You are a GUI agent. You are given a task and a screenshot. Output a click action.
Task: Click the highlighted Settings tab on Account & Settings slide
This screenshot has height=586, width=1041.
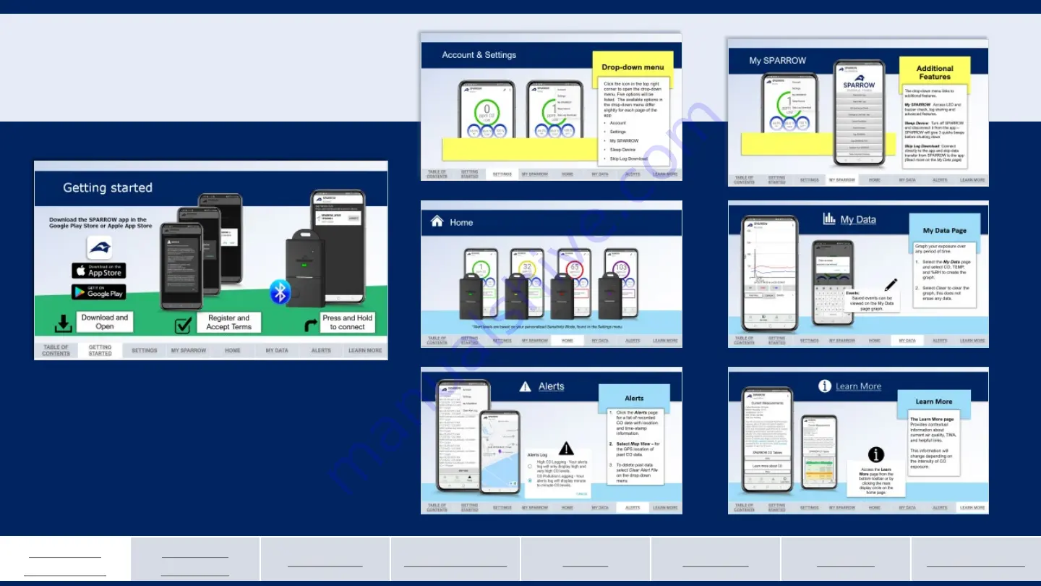[502, 174]
